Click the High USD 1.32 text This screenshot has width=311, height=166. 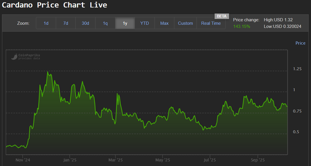click(278, 20)
